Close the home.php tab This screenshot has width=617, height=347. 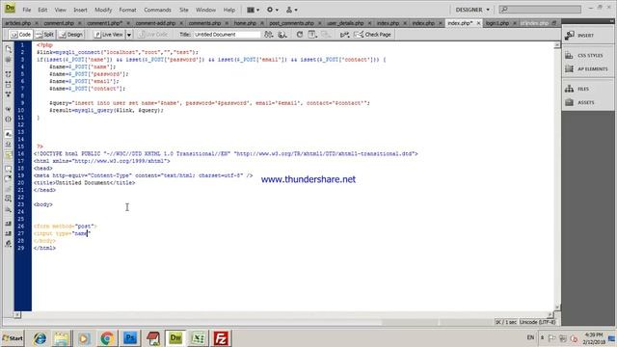pyautogui.click(x=262, y=23)
